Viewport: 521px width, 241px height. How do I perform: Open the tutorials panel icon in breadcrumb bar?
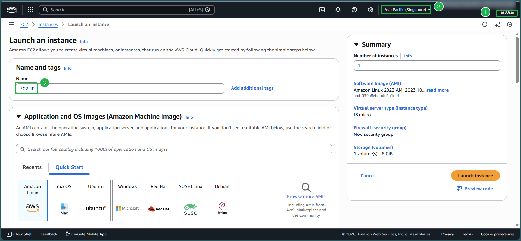[497, 24]
